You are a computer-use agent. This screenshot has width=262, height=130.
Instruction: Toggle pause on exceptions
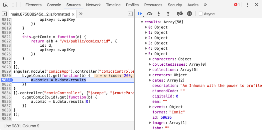point(189,14)
